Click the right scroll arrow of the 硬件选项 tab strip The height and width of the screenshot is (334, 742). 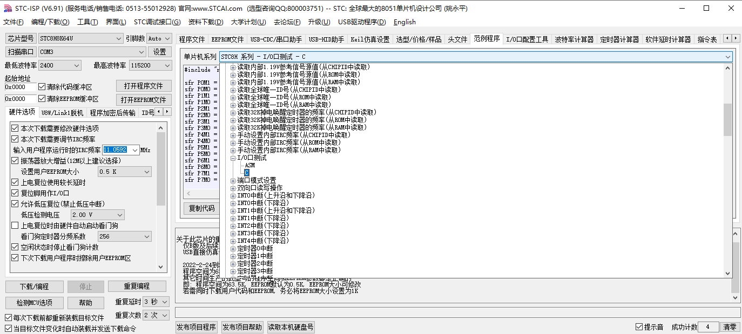(x=166, y=112)
